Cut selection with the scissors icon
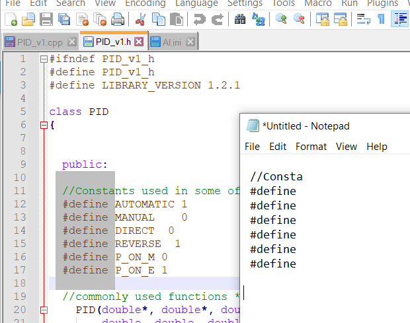This screenshot has width=410, height=323. [x=140, y=20]
